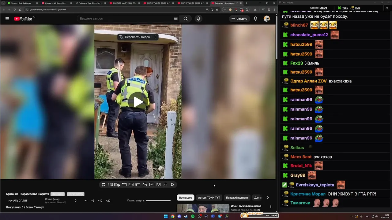Open options menu for Иран: выживание изгоя video
This screenshot has height=220, width=392.
point(271,207)
